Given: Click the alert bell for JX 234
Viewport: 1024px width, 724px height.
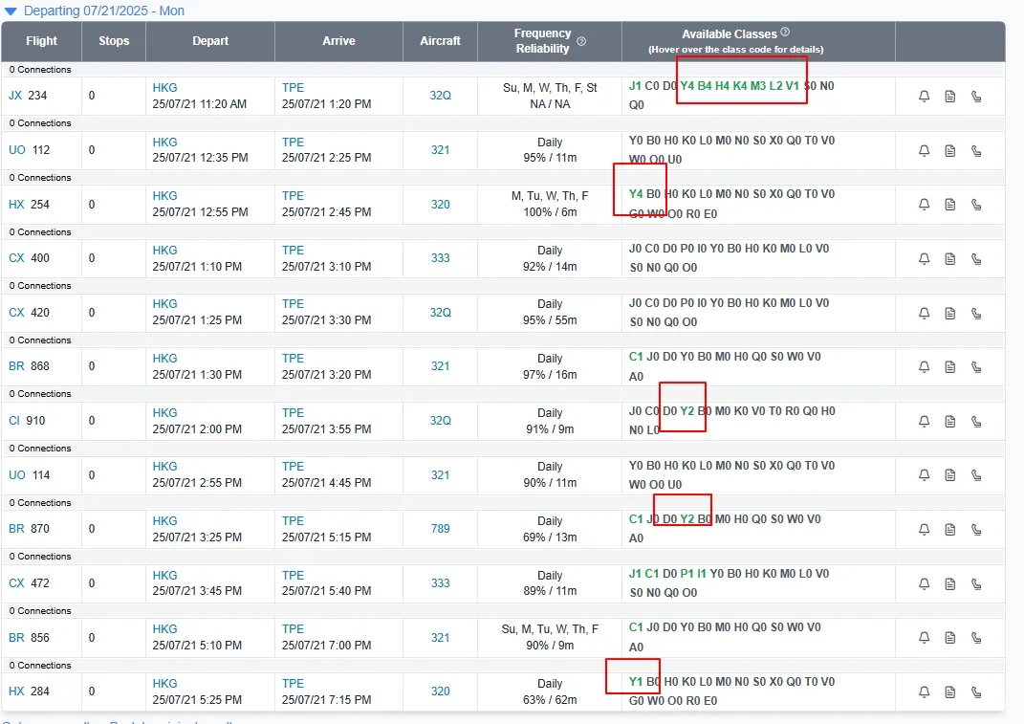Looking at the screenshot, I should [924, 96].
